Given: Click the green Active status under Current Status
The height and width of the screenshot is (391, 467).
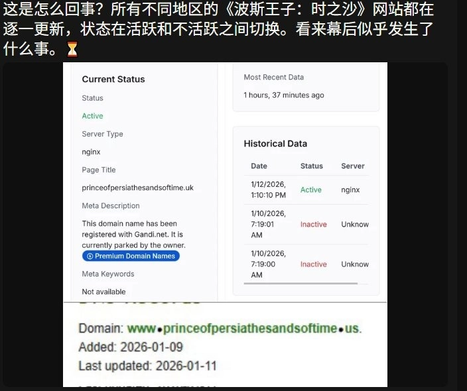Looking at the screenshot, I should [x=92, y=116].
